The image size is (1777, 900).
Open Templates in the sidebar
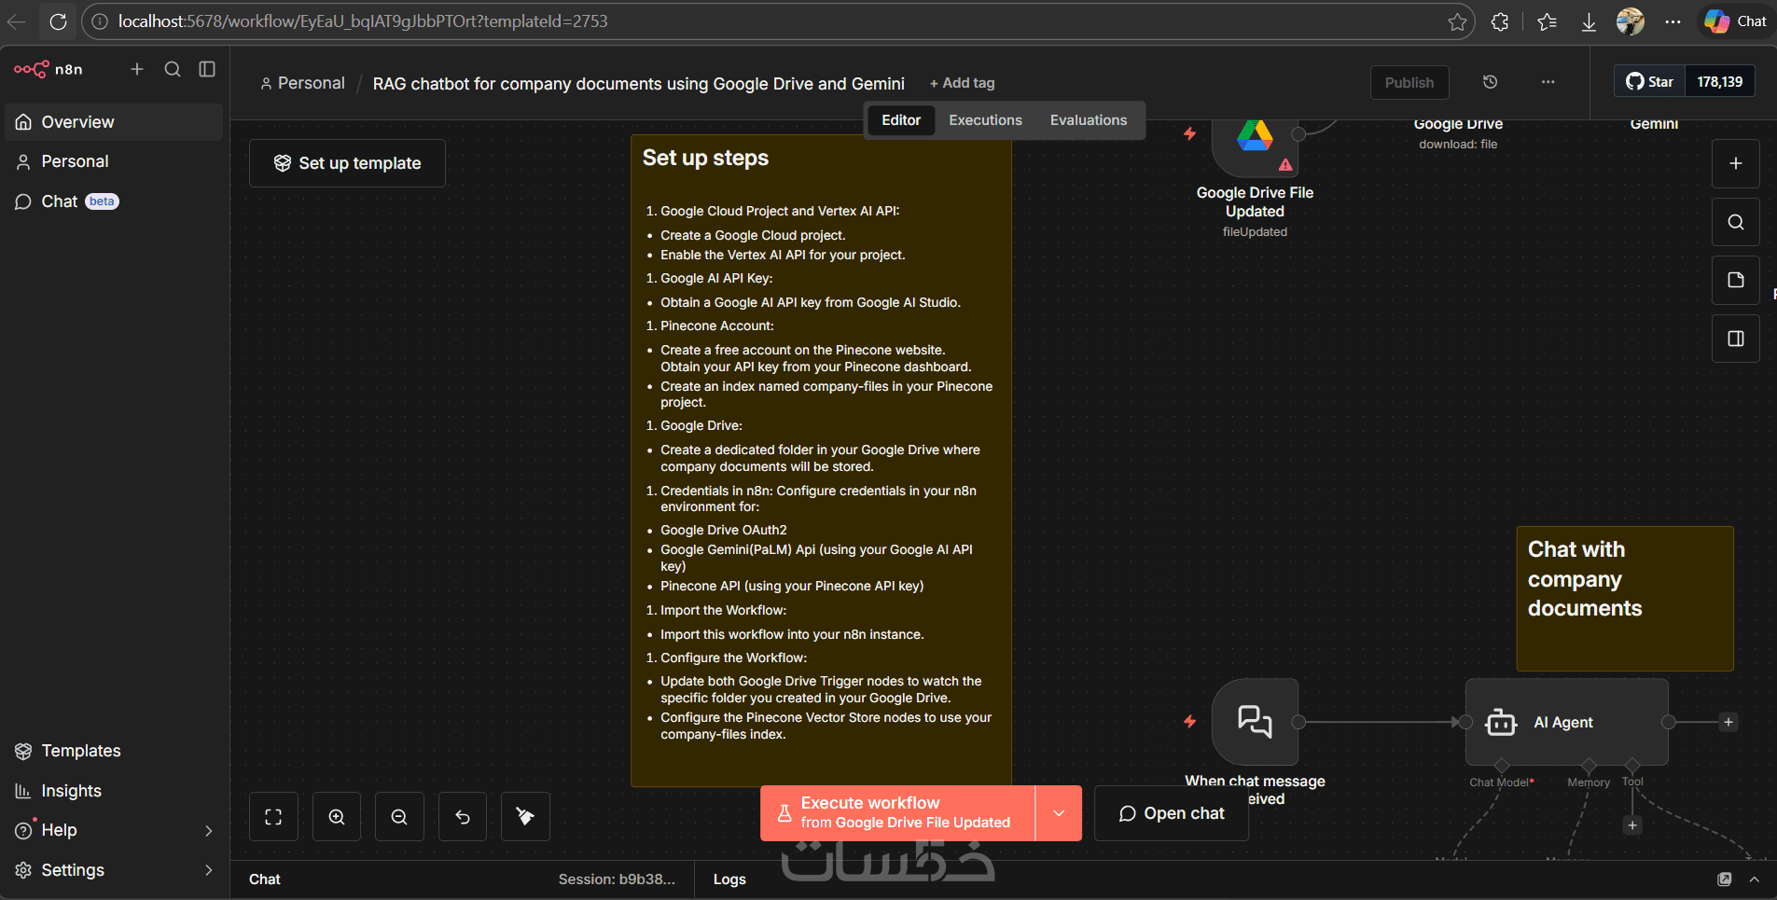pyautogui.click(x=114, y=751)
